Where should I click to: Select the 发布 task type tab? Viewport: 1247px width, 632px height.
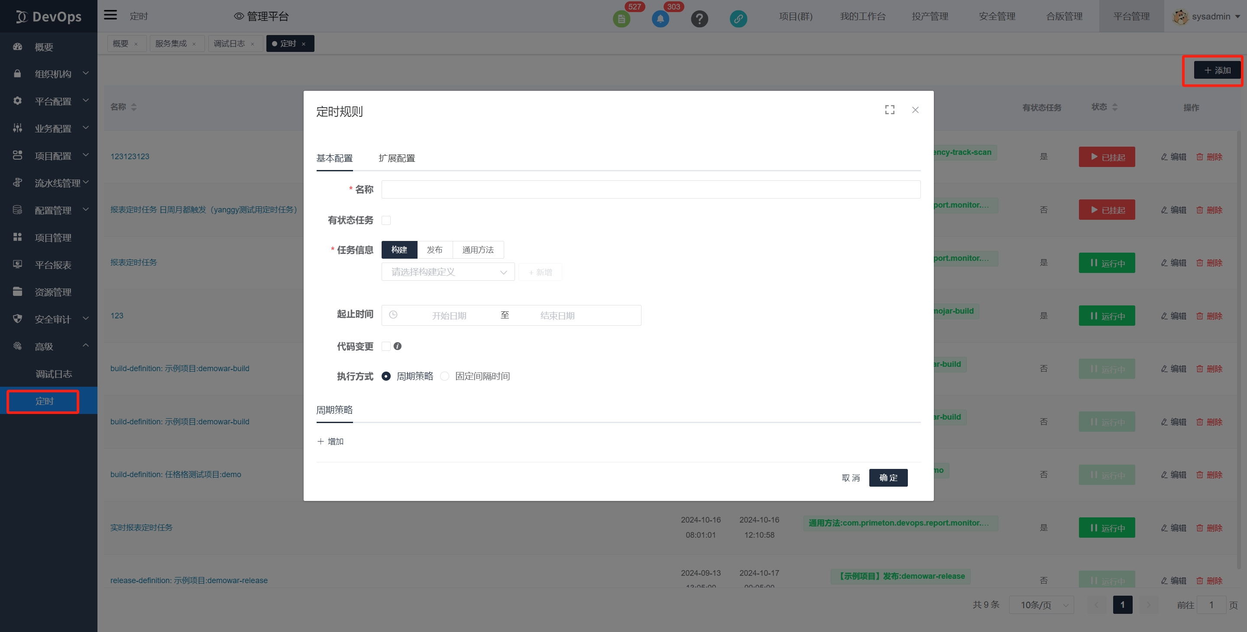[x=434, y=250]
